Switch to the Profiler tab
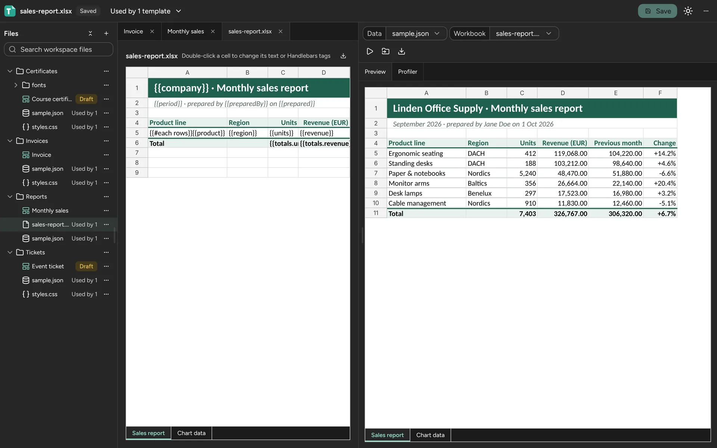Image resolution: width=717 pixels, height=448 pixels. [407, 72]
